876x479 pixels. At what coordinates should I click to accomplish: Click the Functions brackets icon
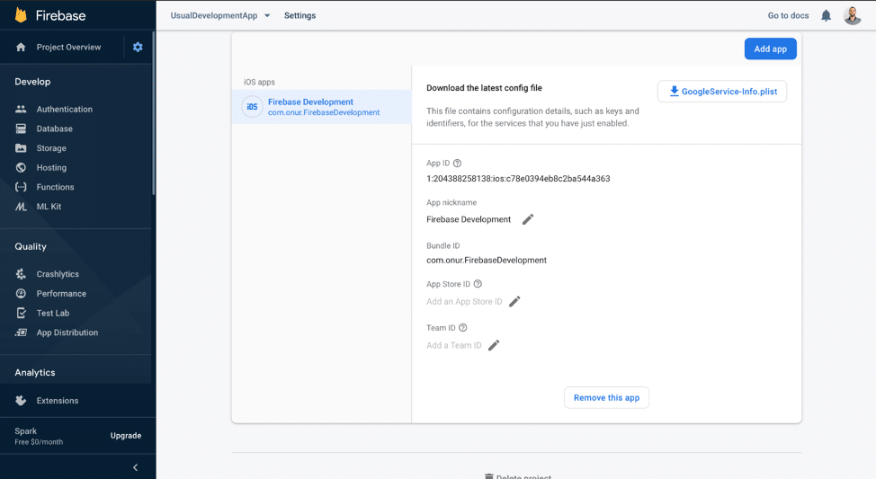tap(21, 187)
